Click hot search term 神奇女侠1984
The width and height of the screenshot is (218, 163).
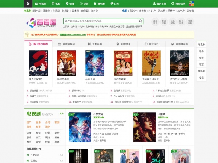click(102, 26)
